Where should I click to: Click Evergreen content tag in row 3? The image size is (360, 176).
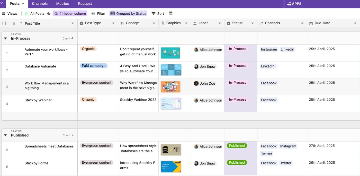[97, 83]
